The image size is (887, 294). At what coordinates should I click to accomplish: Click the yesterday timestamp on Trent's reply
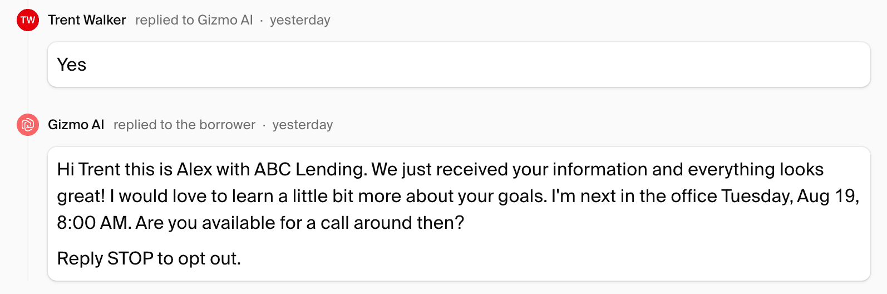point(300,20)
